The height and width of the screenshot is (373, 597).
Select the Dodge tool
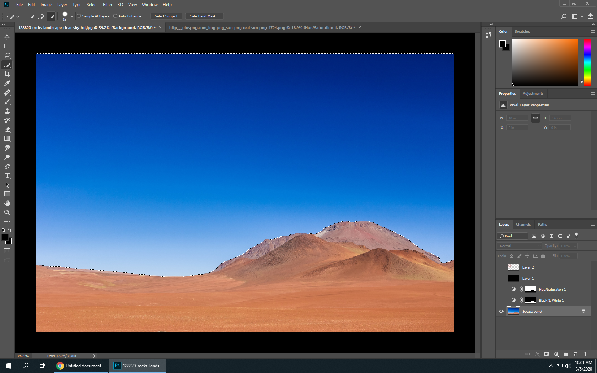coord(7,157)
